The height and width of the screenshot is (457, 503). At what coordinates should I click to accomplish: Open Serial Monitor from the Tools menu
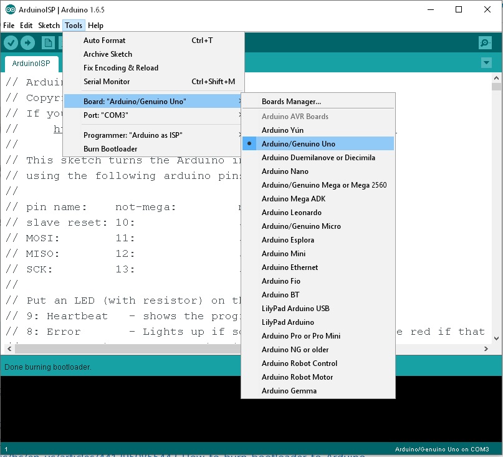153,82
